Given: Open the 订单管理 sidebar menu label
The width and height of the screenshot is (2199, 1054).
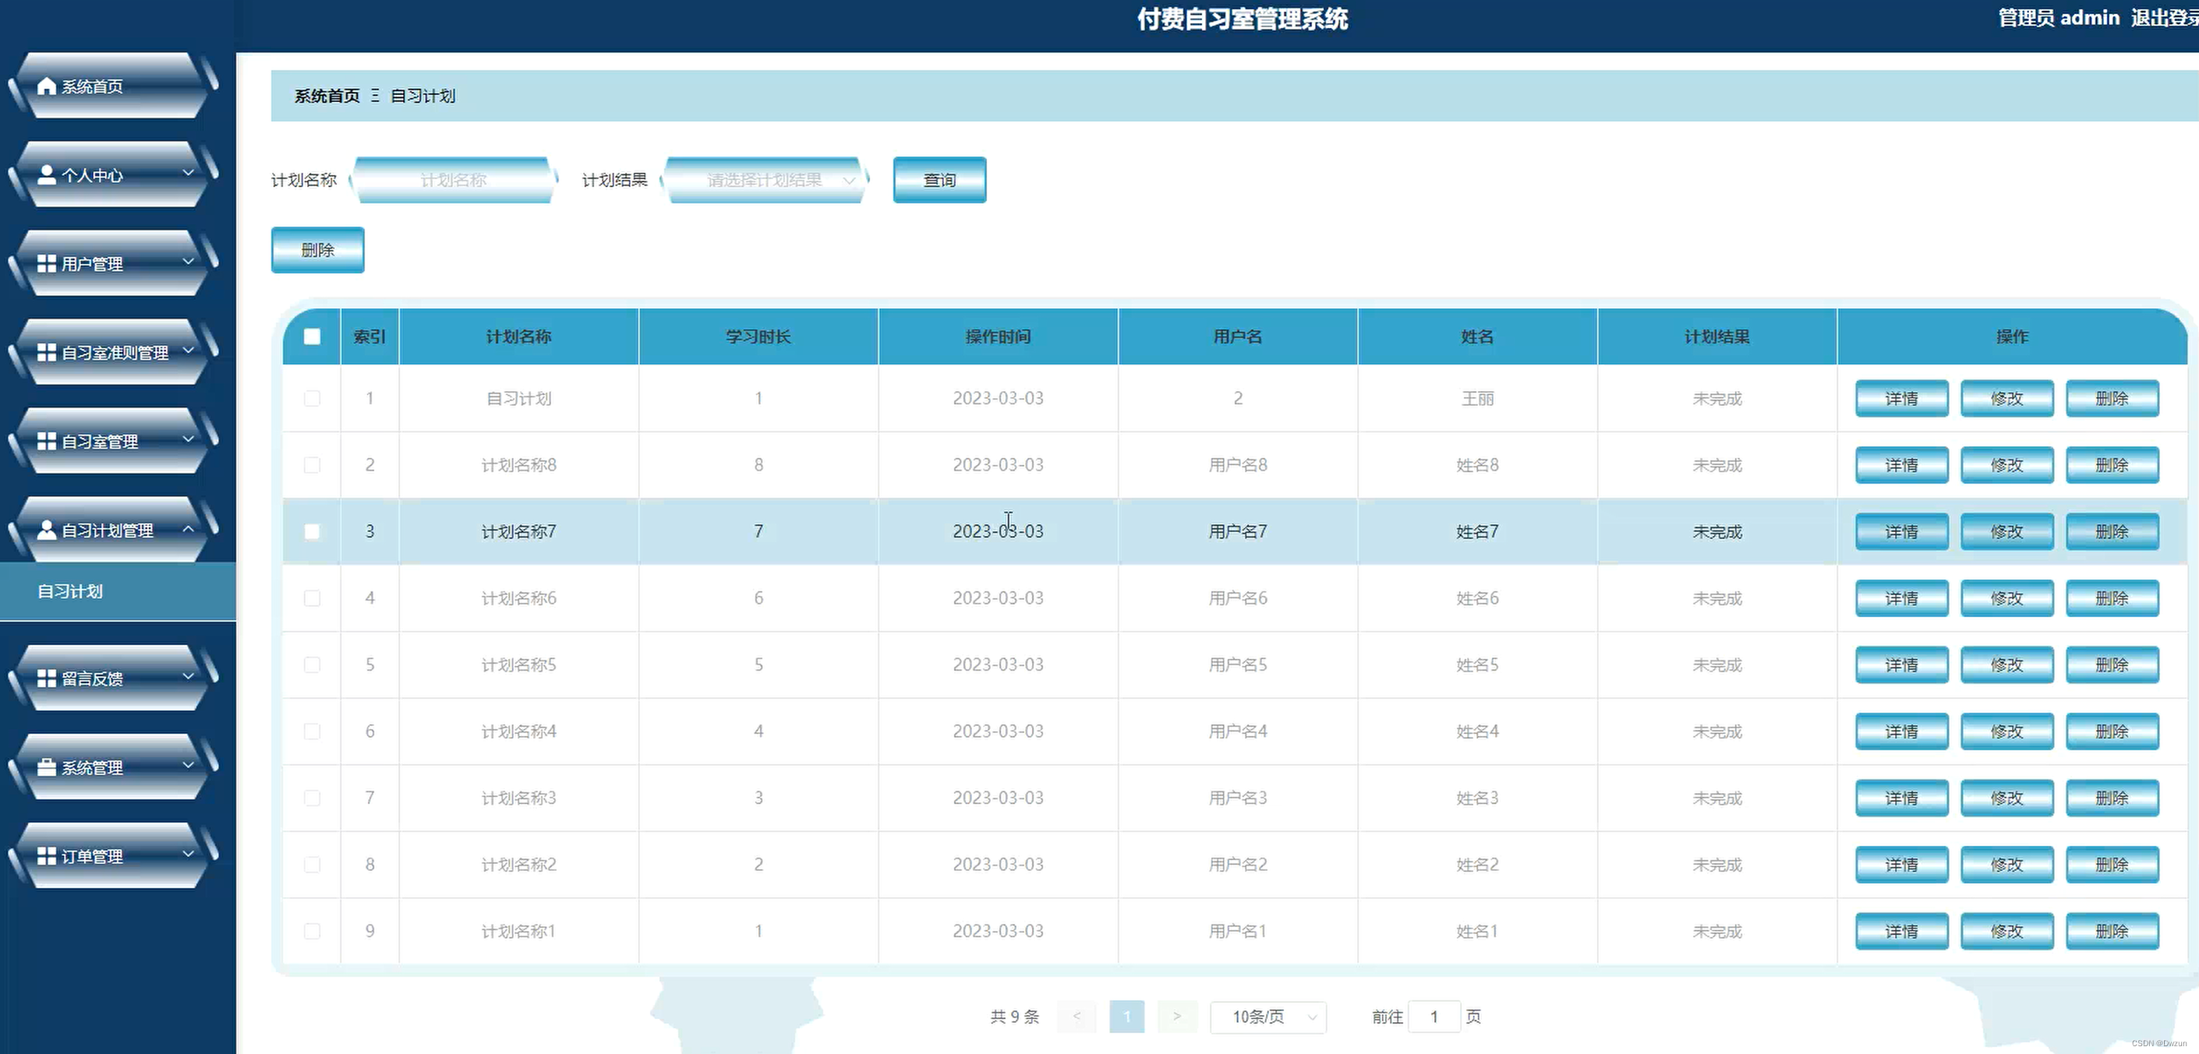Looking at the screenshot, I should pos(92,856).
